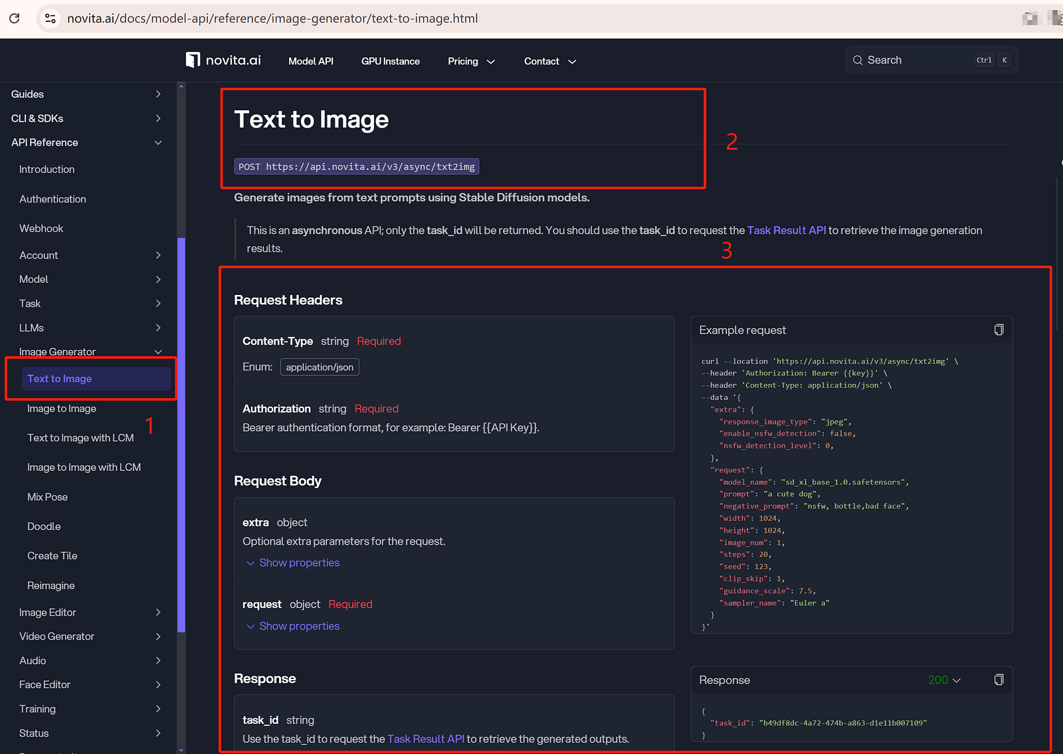The height and width of the screenshot is (754, 1063).
Task: Follow the Task Result API link in the note
Action: 787,231
